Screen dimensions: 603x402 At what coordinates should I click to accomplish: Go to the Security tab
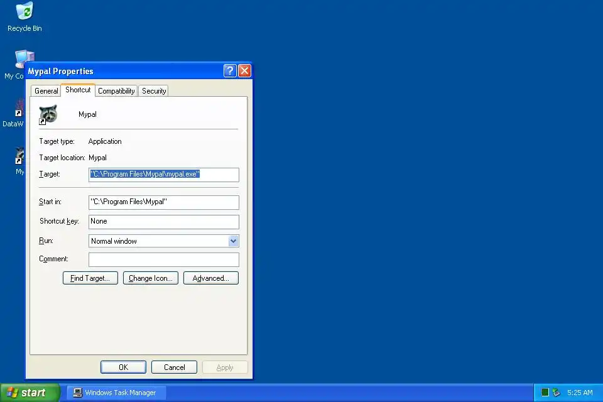point(154,91)
